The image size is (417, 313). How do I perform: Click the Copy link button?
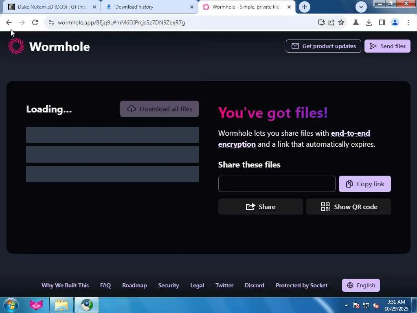coord(364,184)
